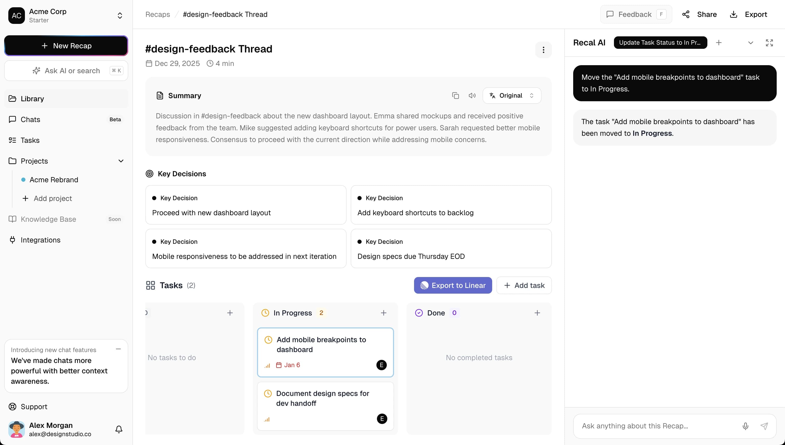Export tasks to Linear
Viewport: 785px width, 445px height.
452,285
